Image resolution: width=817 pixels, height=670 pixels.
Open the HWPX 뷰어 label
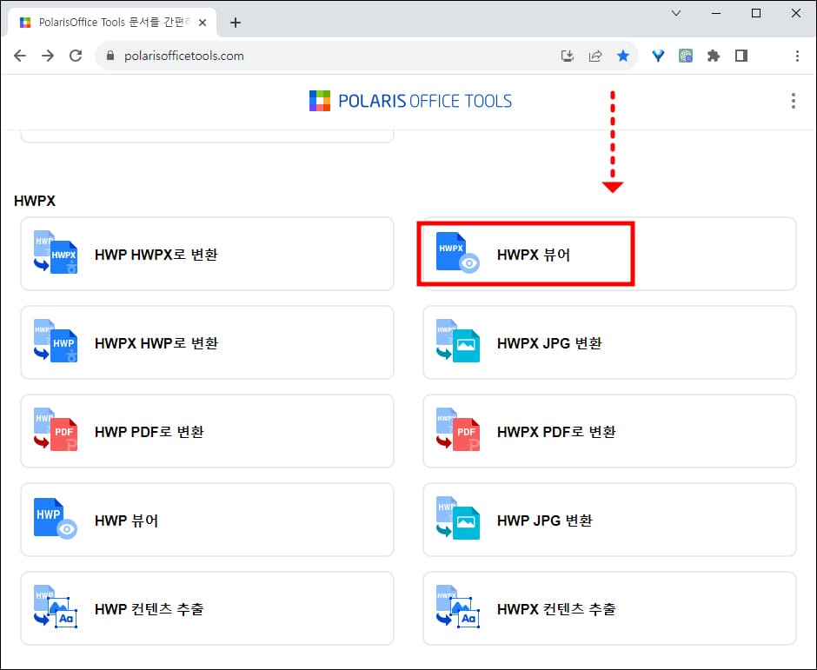coord(534,255)
